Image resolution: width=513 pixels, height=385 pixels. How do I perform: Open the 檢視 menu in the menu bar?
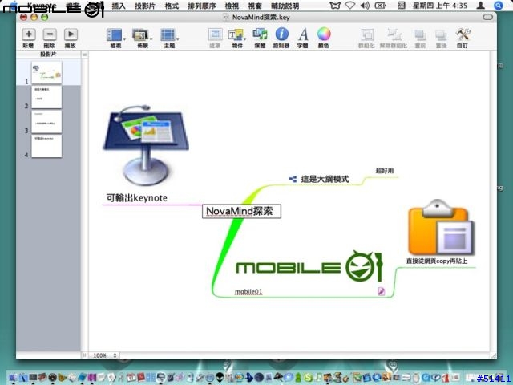pos(232,6)
